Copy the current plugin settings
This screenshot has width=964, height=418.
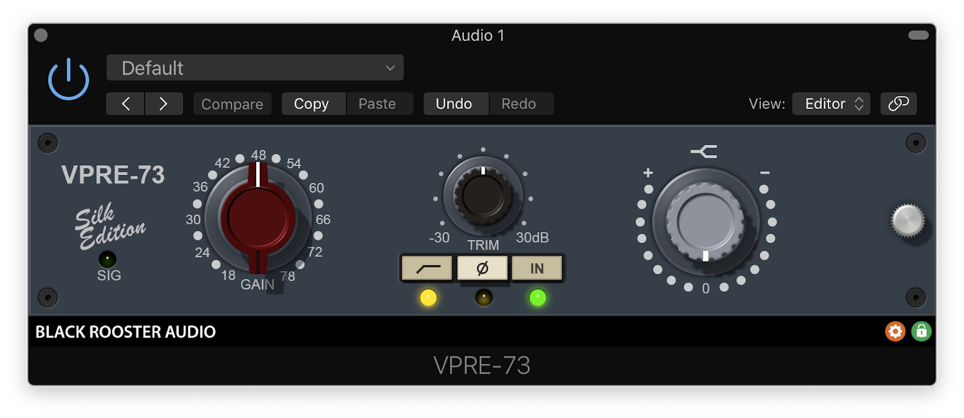tap(311, 103)
